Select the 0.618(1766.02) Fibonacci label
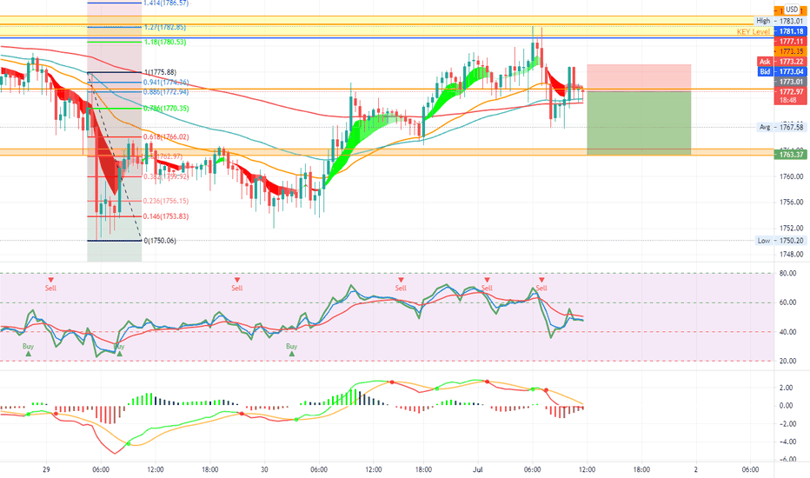Image resolution: width=810 pixels, height=478 pixels. point(166,137)
